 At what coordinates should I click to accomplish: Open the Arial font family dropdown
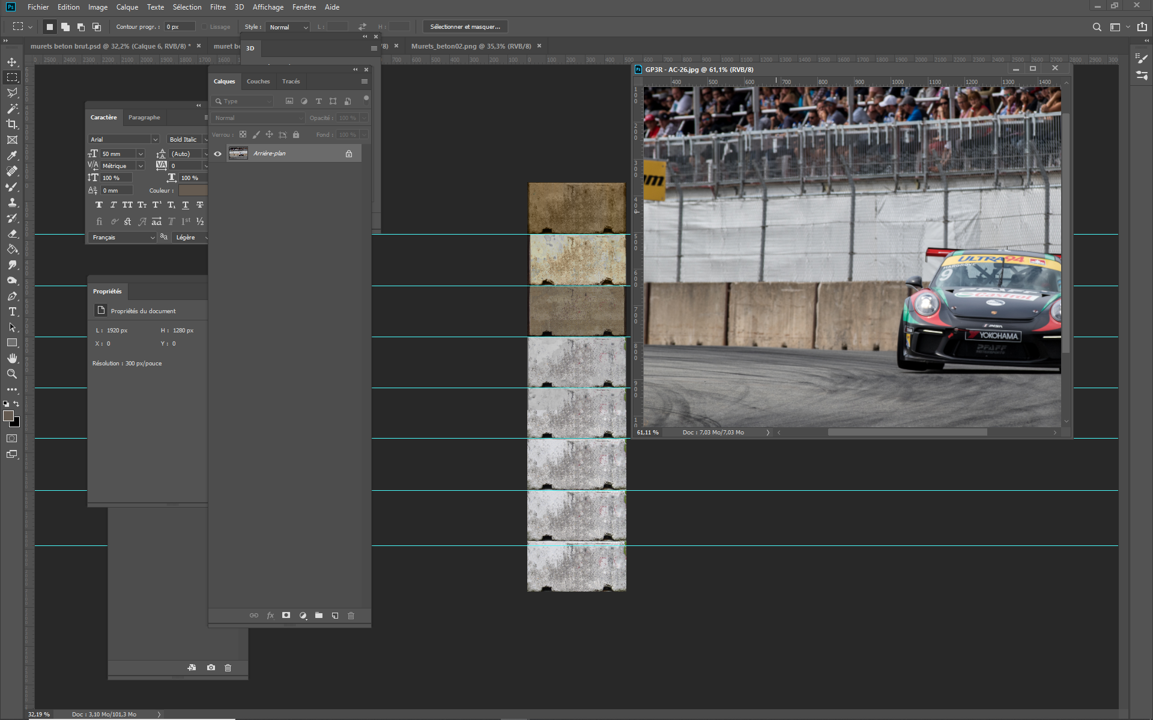click(124, 139)
